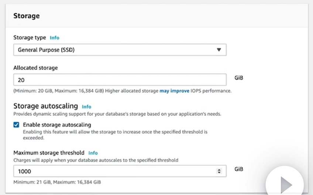Open Info link beside Maximum storage threshold
This screenshot has height=195, width=313.
(x=93, y=153)
